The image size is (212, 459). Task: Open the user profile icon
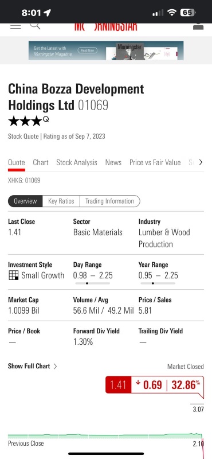pos(198,26)
